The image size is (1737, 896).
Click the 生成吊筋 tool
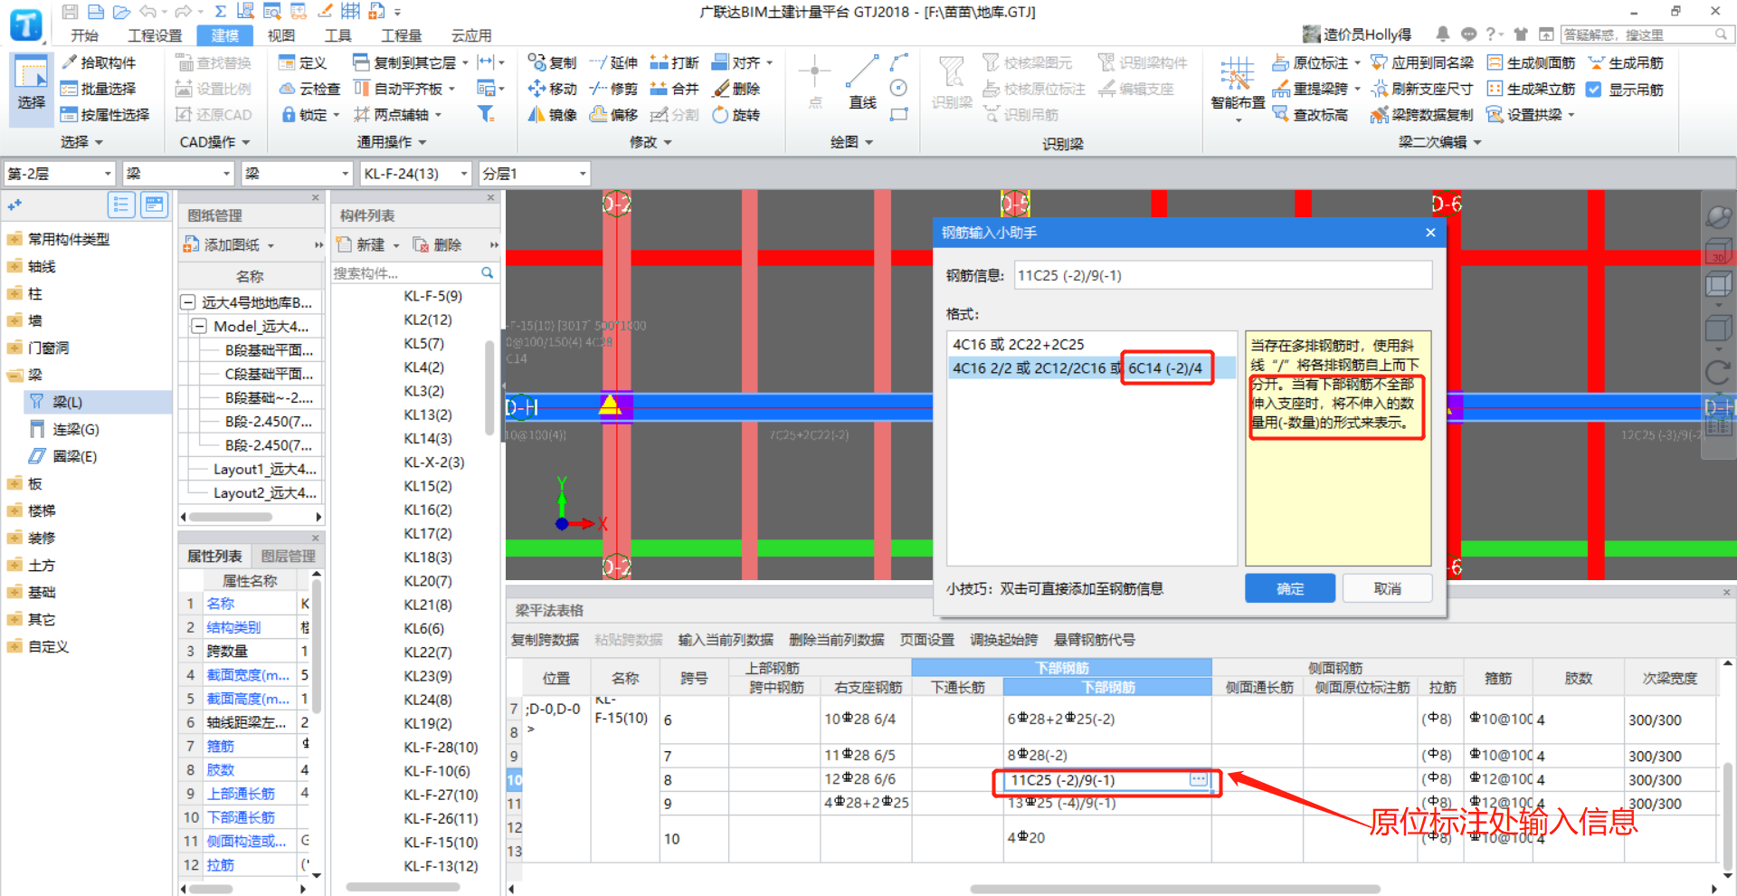pos(1626,62)
